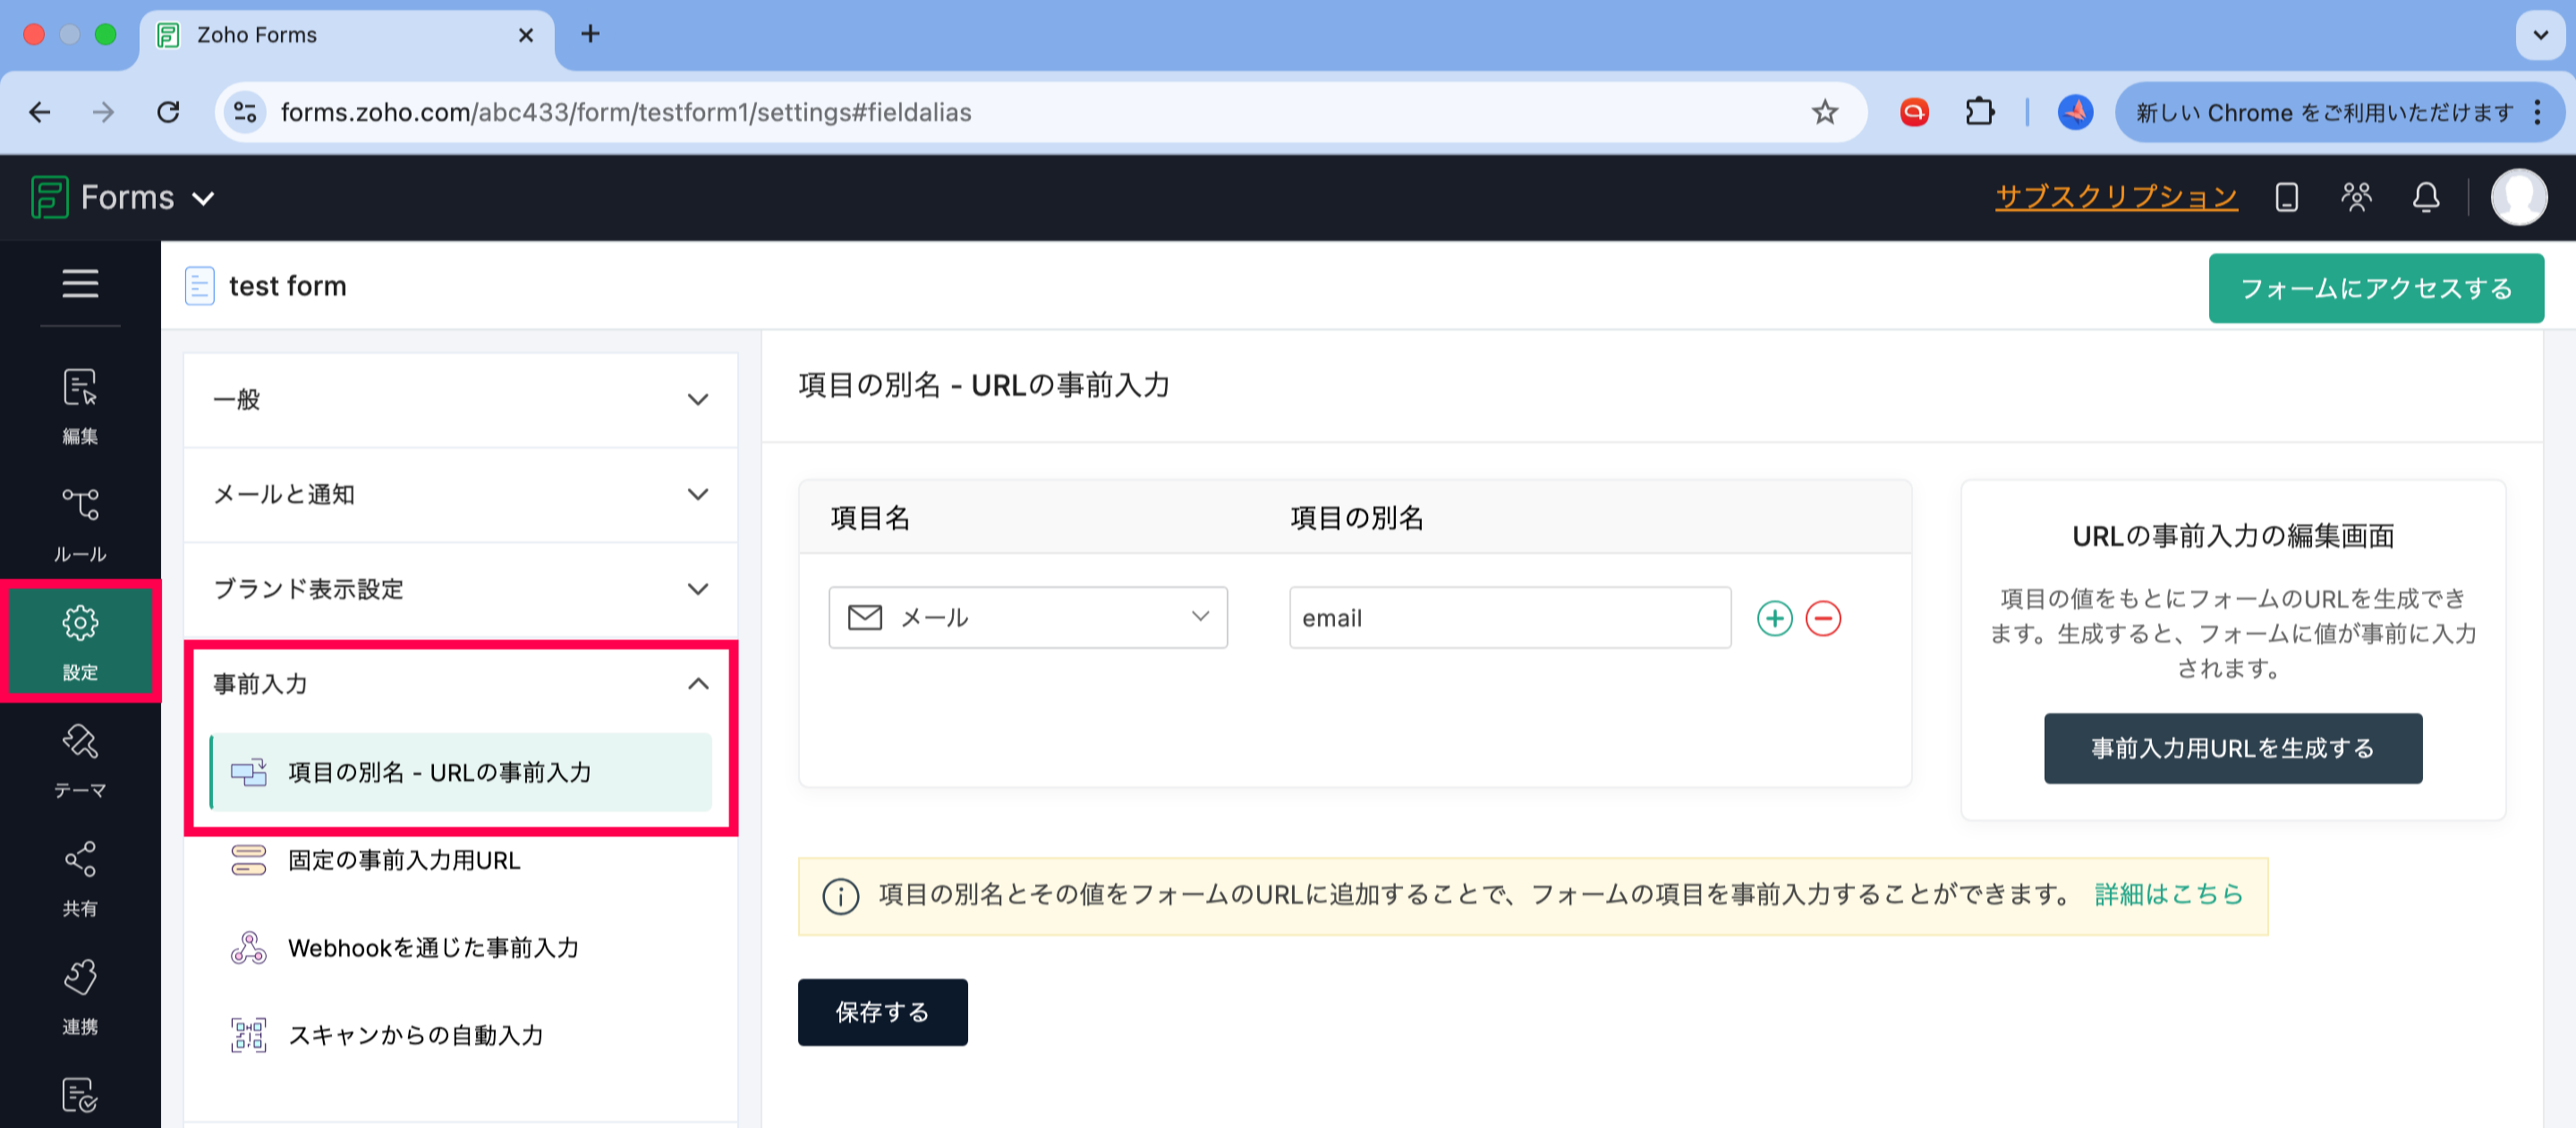This screenshot has width=2576, height=1128.
Task: Open the 編集 (Edit) sidebar icon
Action: click(80, 405)
